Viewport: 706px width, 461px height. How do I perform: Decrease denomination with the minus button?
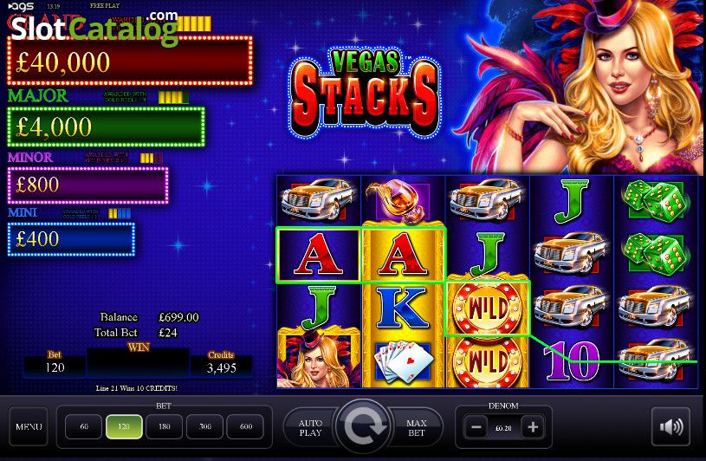click(476, 427)
